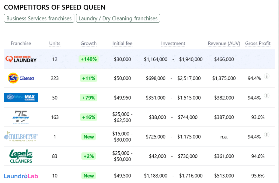Click info icon in Tide Cleaners row
The width and height of the screenshot is (279, 183).
[x=266, y=76]
